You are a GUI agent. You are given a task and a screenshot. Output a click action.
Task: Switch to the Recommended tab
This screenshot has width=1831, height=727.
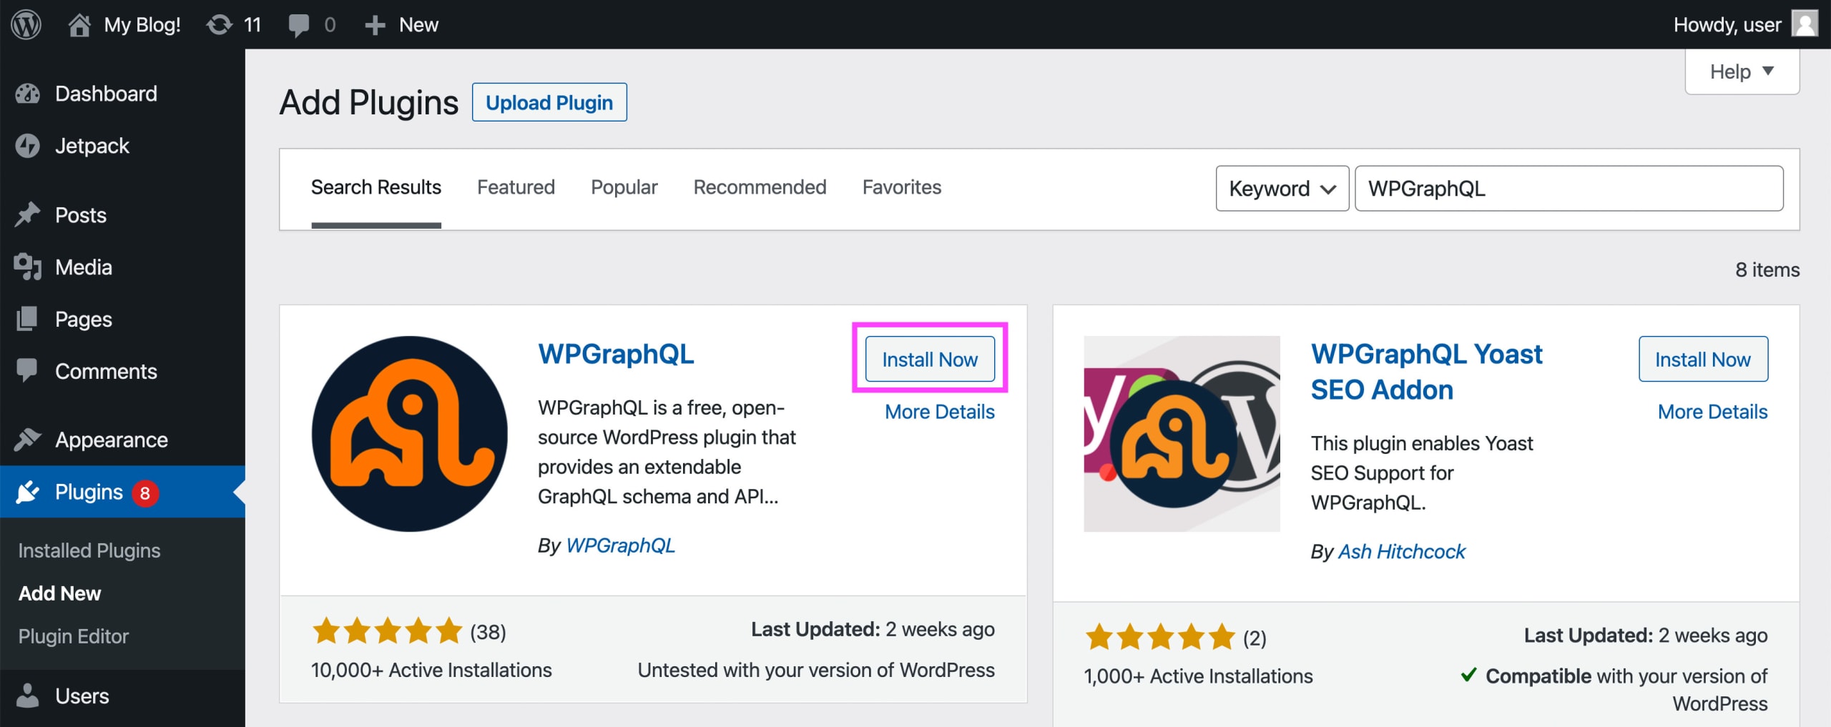click(760, 187)
